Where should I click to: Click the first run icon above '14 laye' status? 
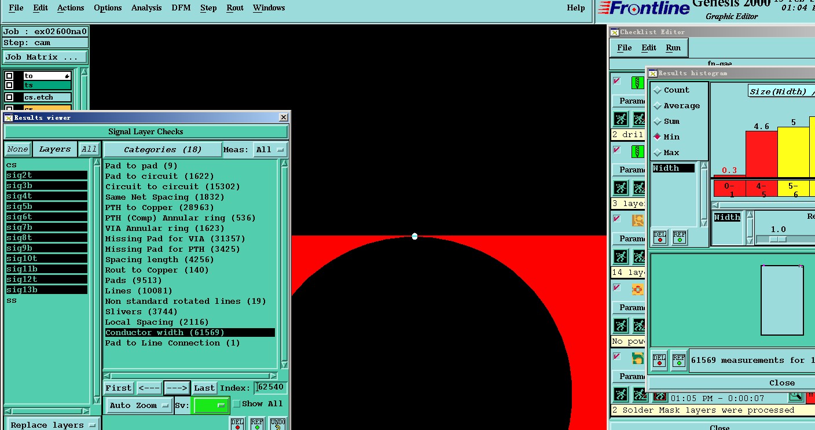621,257
